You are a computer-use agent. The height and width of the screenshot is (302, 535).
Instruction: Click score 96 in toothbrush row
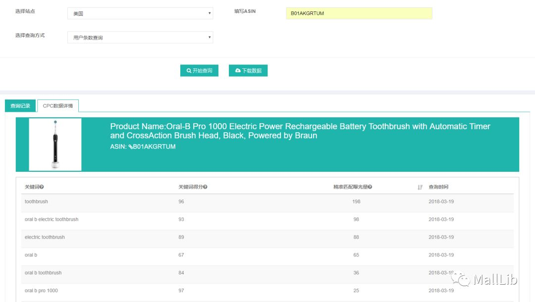(x=181, y=201)
